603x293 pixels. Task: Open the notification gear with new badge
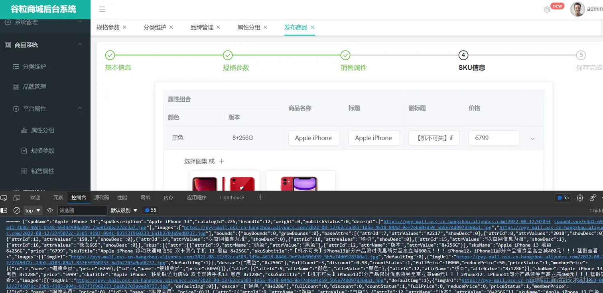click(547, 9)
